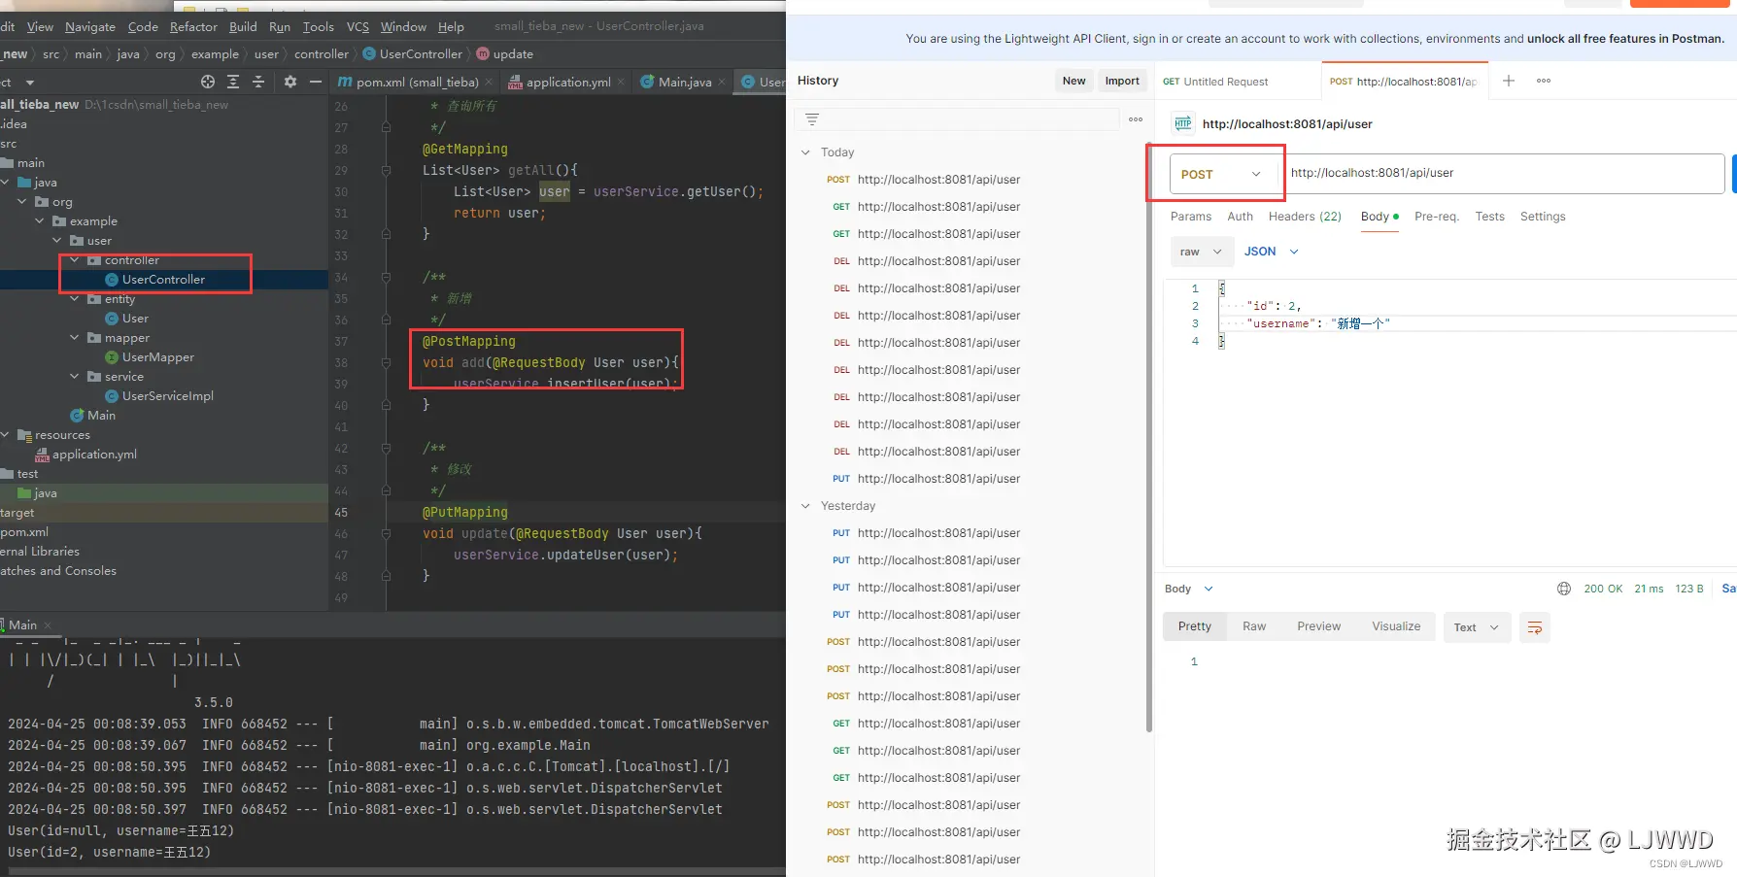Select Pretty response view
Screen dimensions: 1737x877
[1195, 626]
